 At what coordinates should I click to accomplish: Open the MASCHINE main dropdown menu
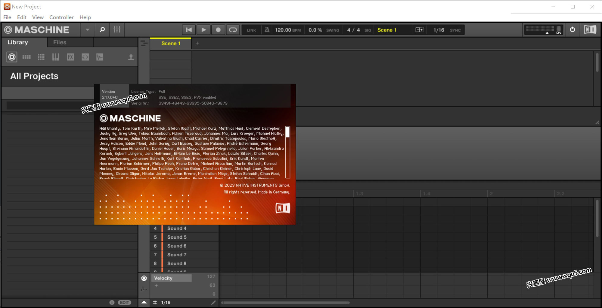click(x=88, y=30)
